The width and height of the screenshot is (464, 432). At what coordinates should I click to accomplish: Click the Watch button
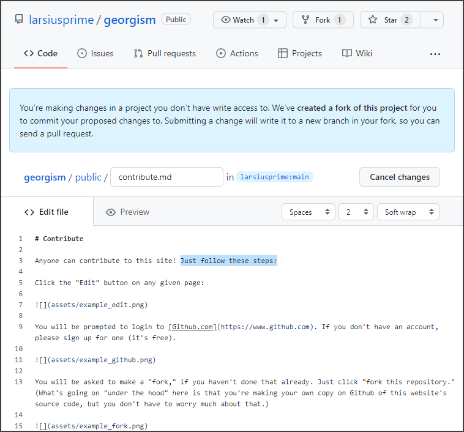[250, 20]
